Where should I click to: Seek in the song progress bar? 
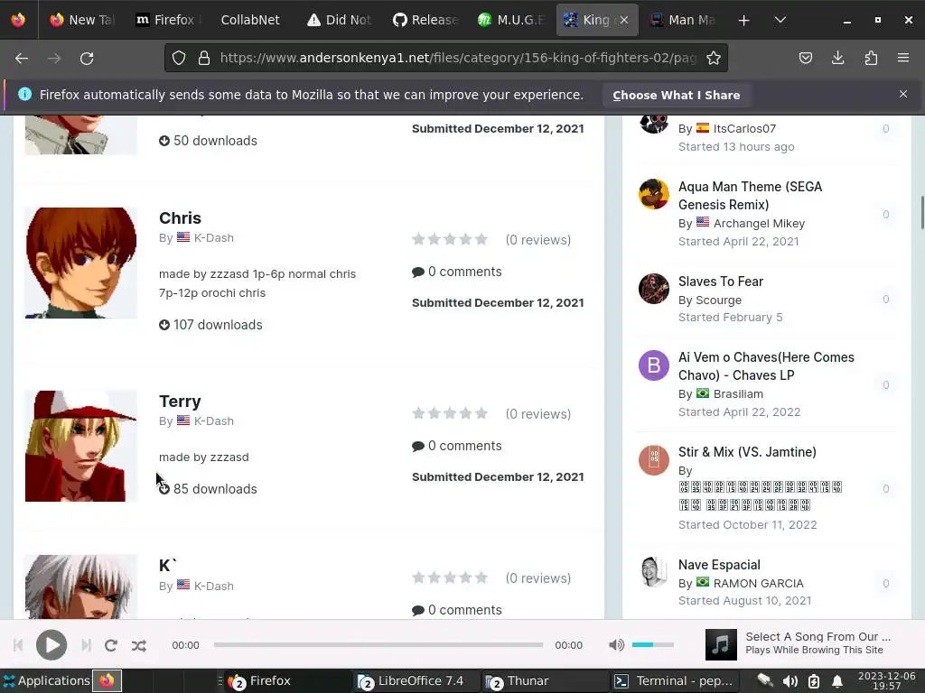pyautogui.click(x=378, y=644)
